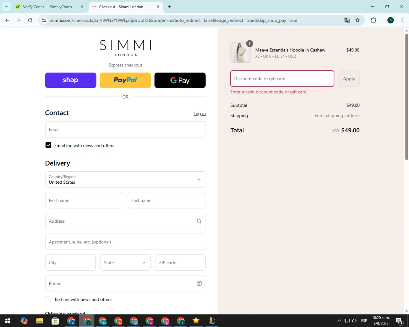Select the Checkout - Simmi London tab
This screenshot has width=409, height=327.
pos(125,7)
